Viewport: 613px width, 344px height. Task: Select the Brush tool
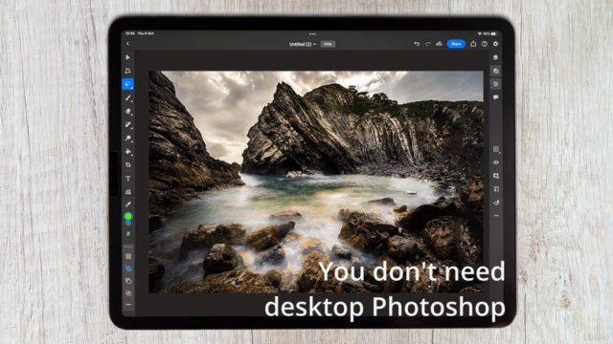coord(127,97)
